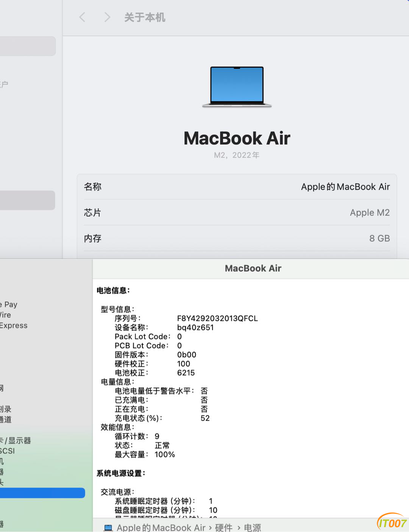Click the disk sleep timer value '10'
The height and width of the screenshot is (532, 409).
pyautogui.click(x=213, y=510)
